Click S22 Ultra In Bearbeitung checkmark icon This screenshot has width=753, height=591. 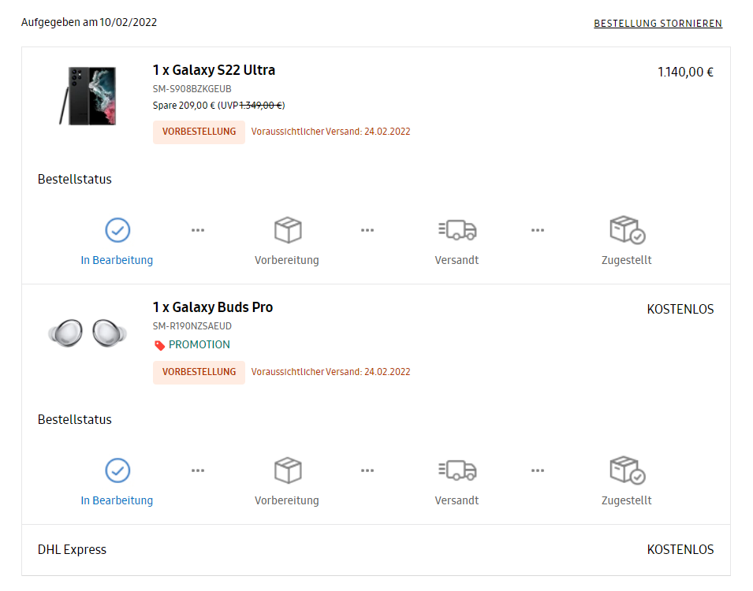[117, 230]
